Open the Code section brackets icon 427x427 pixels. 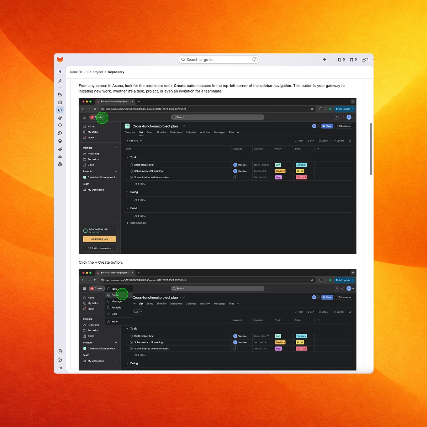(60, 110)
